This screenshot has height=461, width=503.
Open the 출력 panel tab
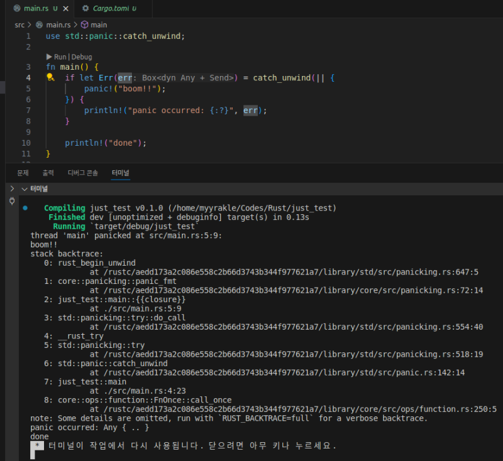[x=48, y=172]
